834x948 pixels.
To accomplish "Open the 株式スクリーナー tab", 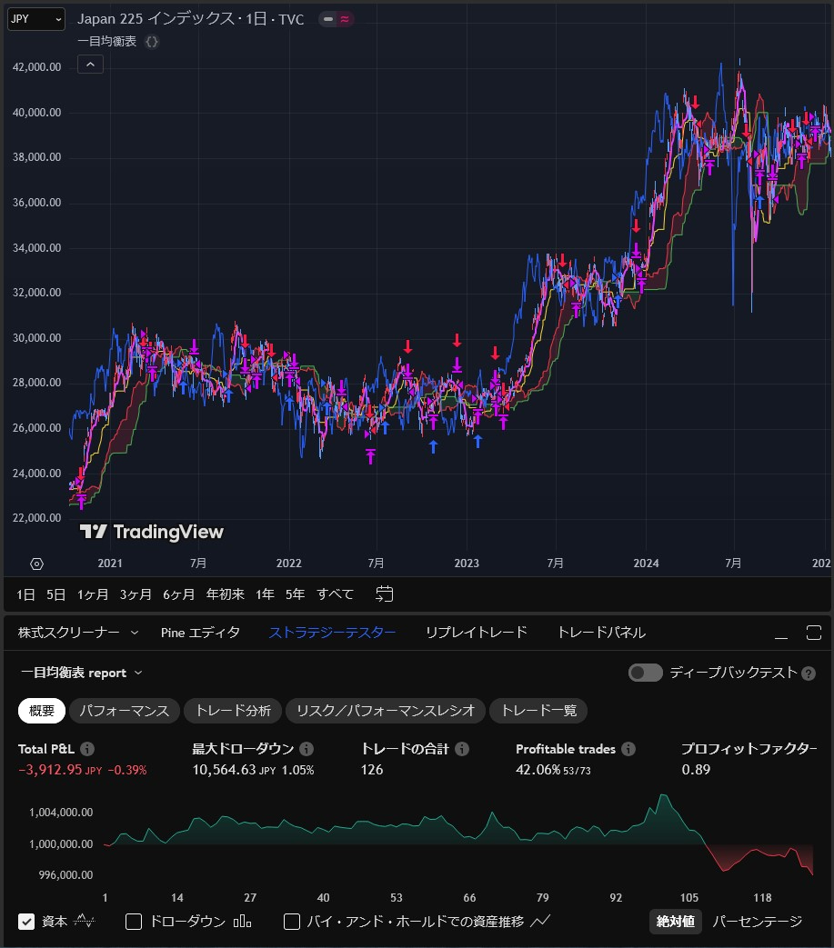I will [68, 633].
